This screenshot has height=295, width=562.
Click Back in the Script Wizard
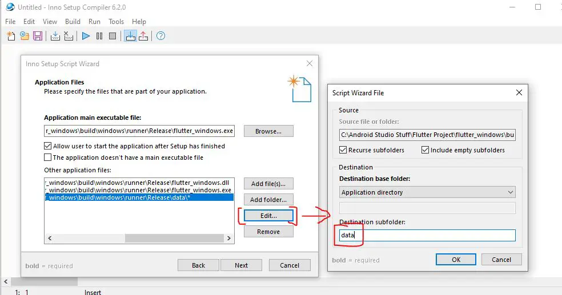[198, 265]
